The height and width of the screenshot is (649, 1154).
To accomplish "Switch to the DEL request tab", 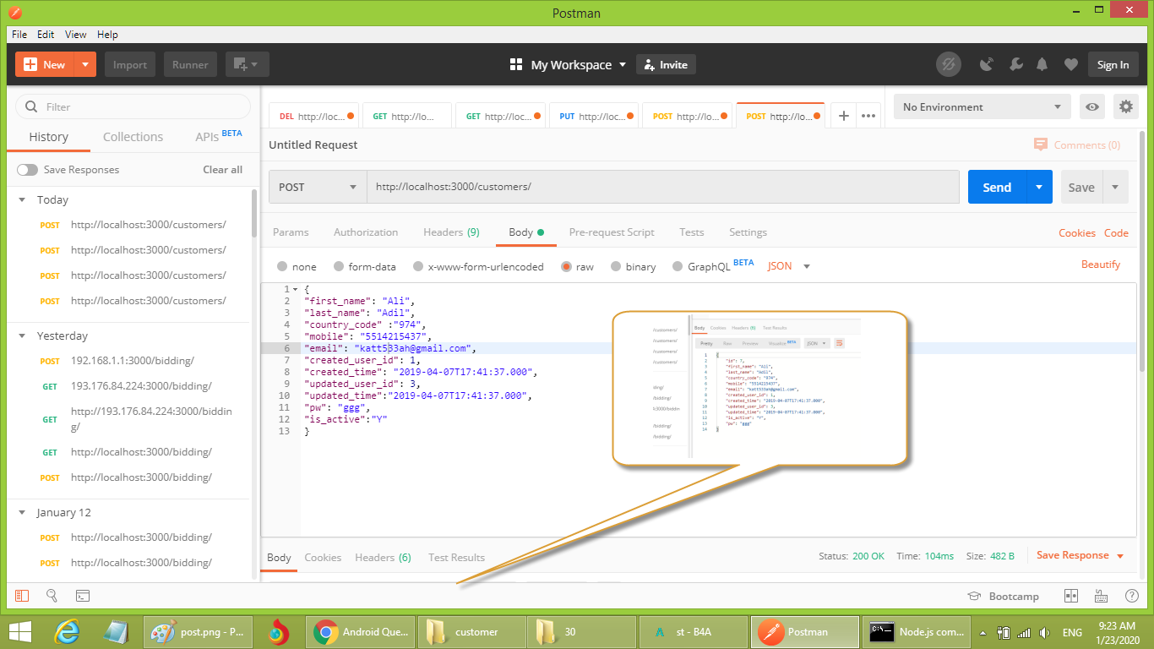I will coord(314,117).
